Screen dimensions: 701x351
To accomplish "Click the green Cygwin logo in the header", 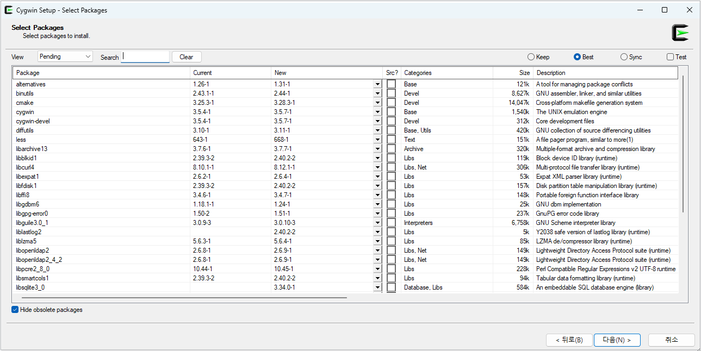I will click(x=680, y=33).
